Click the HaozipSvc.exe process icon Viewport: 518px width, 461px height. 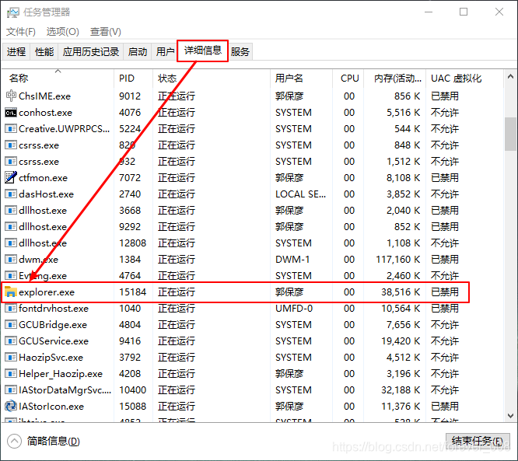[x=11, y=358]
